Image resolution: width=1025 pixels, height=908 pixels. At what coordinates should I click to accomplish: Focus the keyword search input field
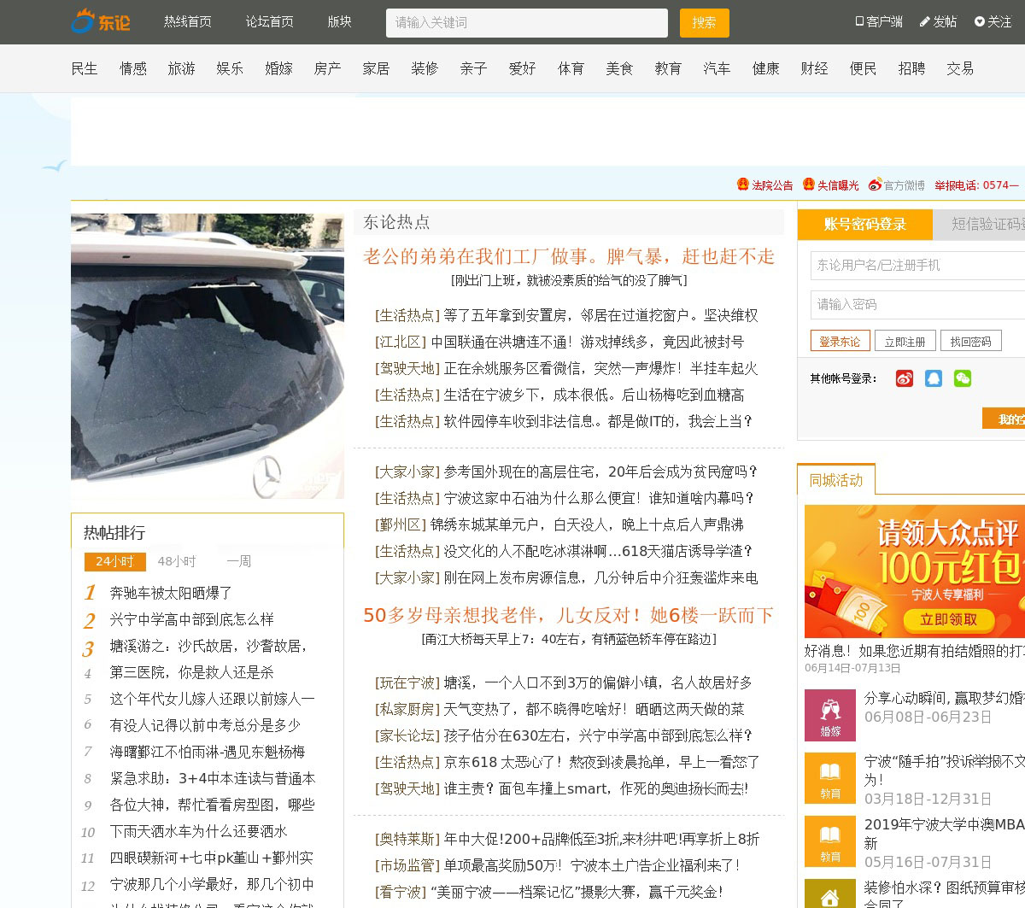pos(526,23)
